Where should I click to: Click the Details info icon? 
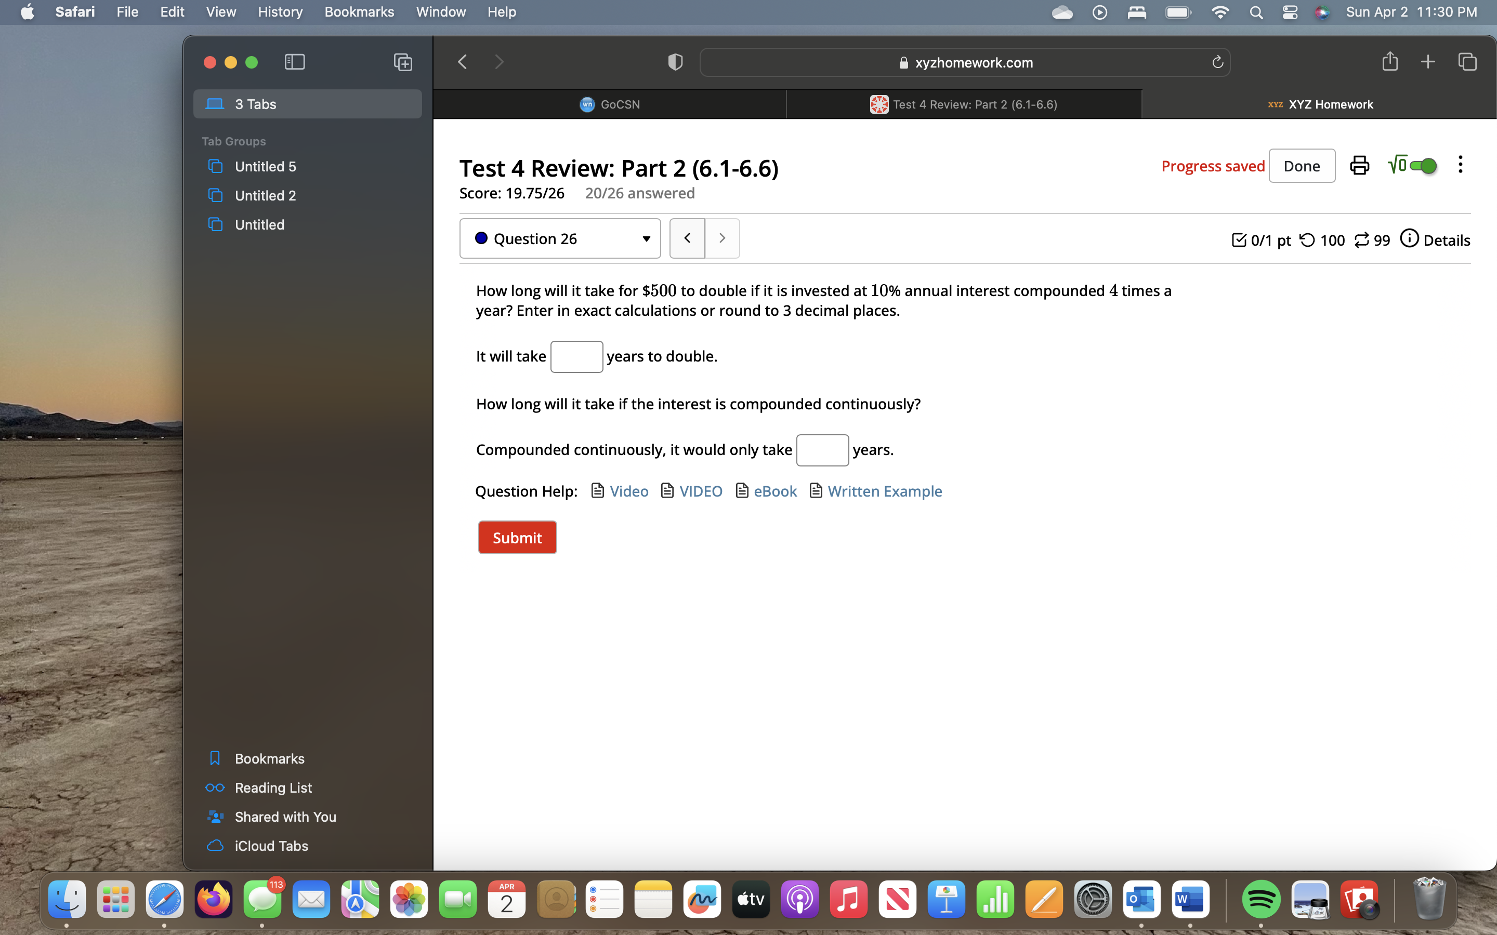(1409, 239)
